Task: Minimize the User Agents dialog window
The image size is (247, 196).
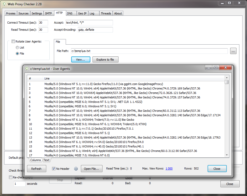Action: click(x=209, y=67)
